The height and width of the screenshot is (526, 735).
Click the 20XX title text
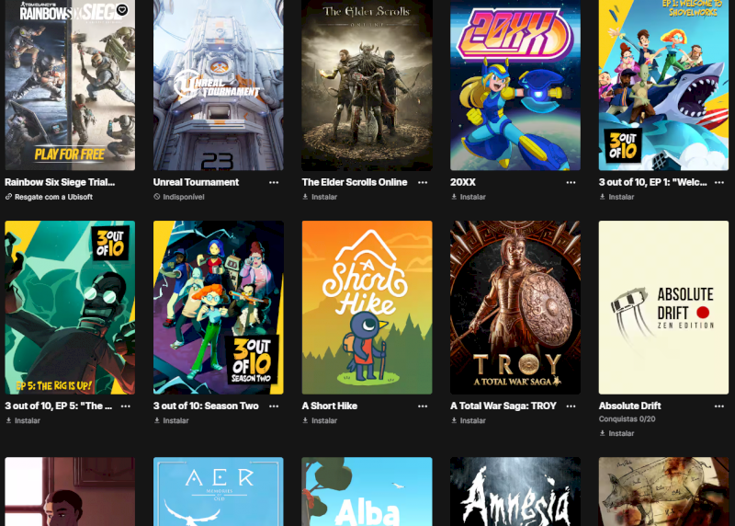coord(463,182)
